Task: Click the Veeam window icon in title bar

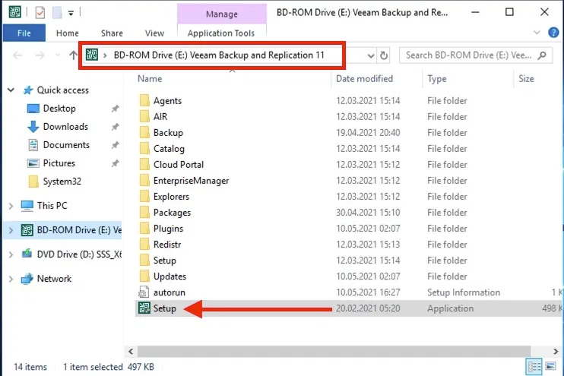Action: point(15,12)
